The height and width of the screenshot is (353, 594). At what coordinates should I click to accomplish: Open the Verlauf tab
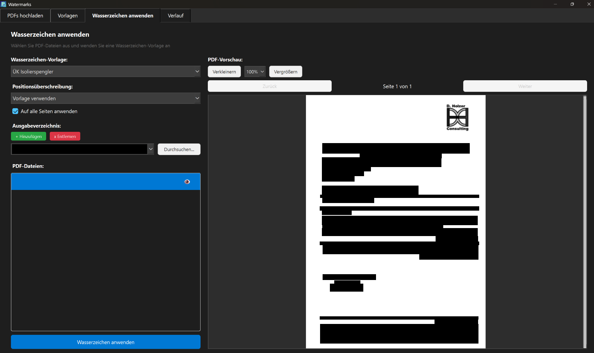175,16
